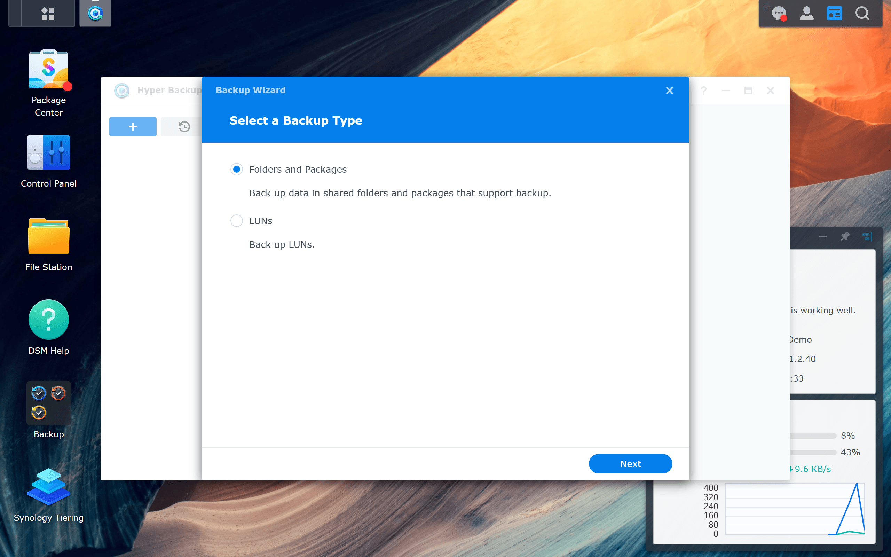Select the LUNs radio option
Viewport: 891px width, 557px height.
(236, 221)
